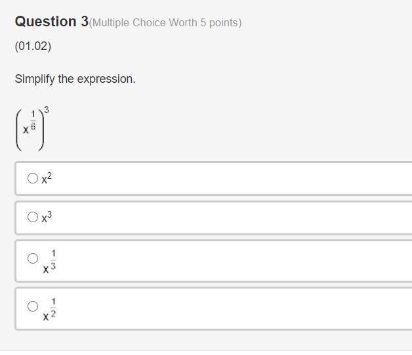
Task: Click the gray area below the answers
Action: [197, 342]
